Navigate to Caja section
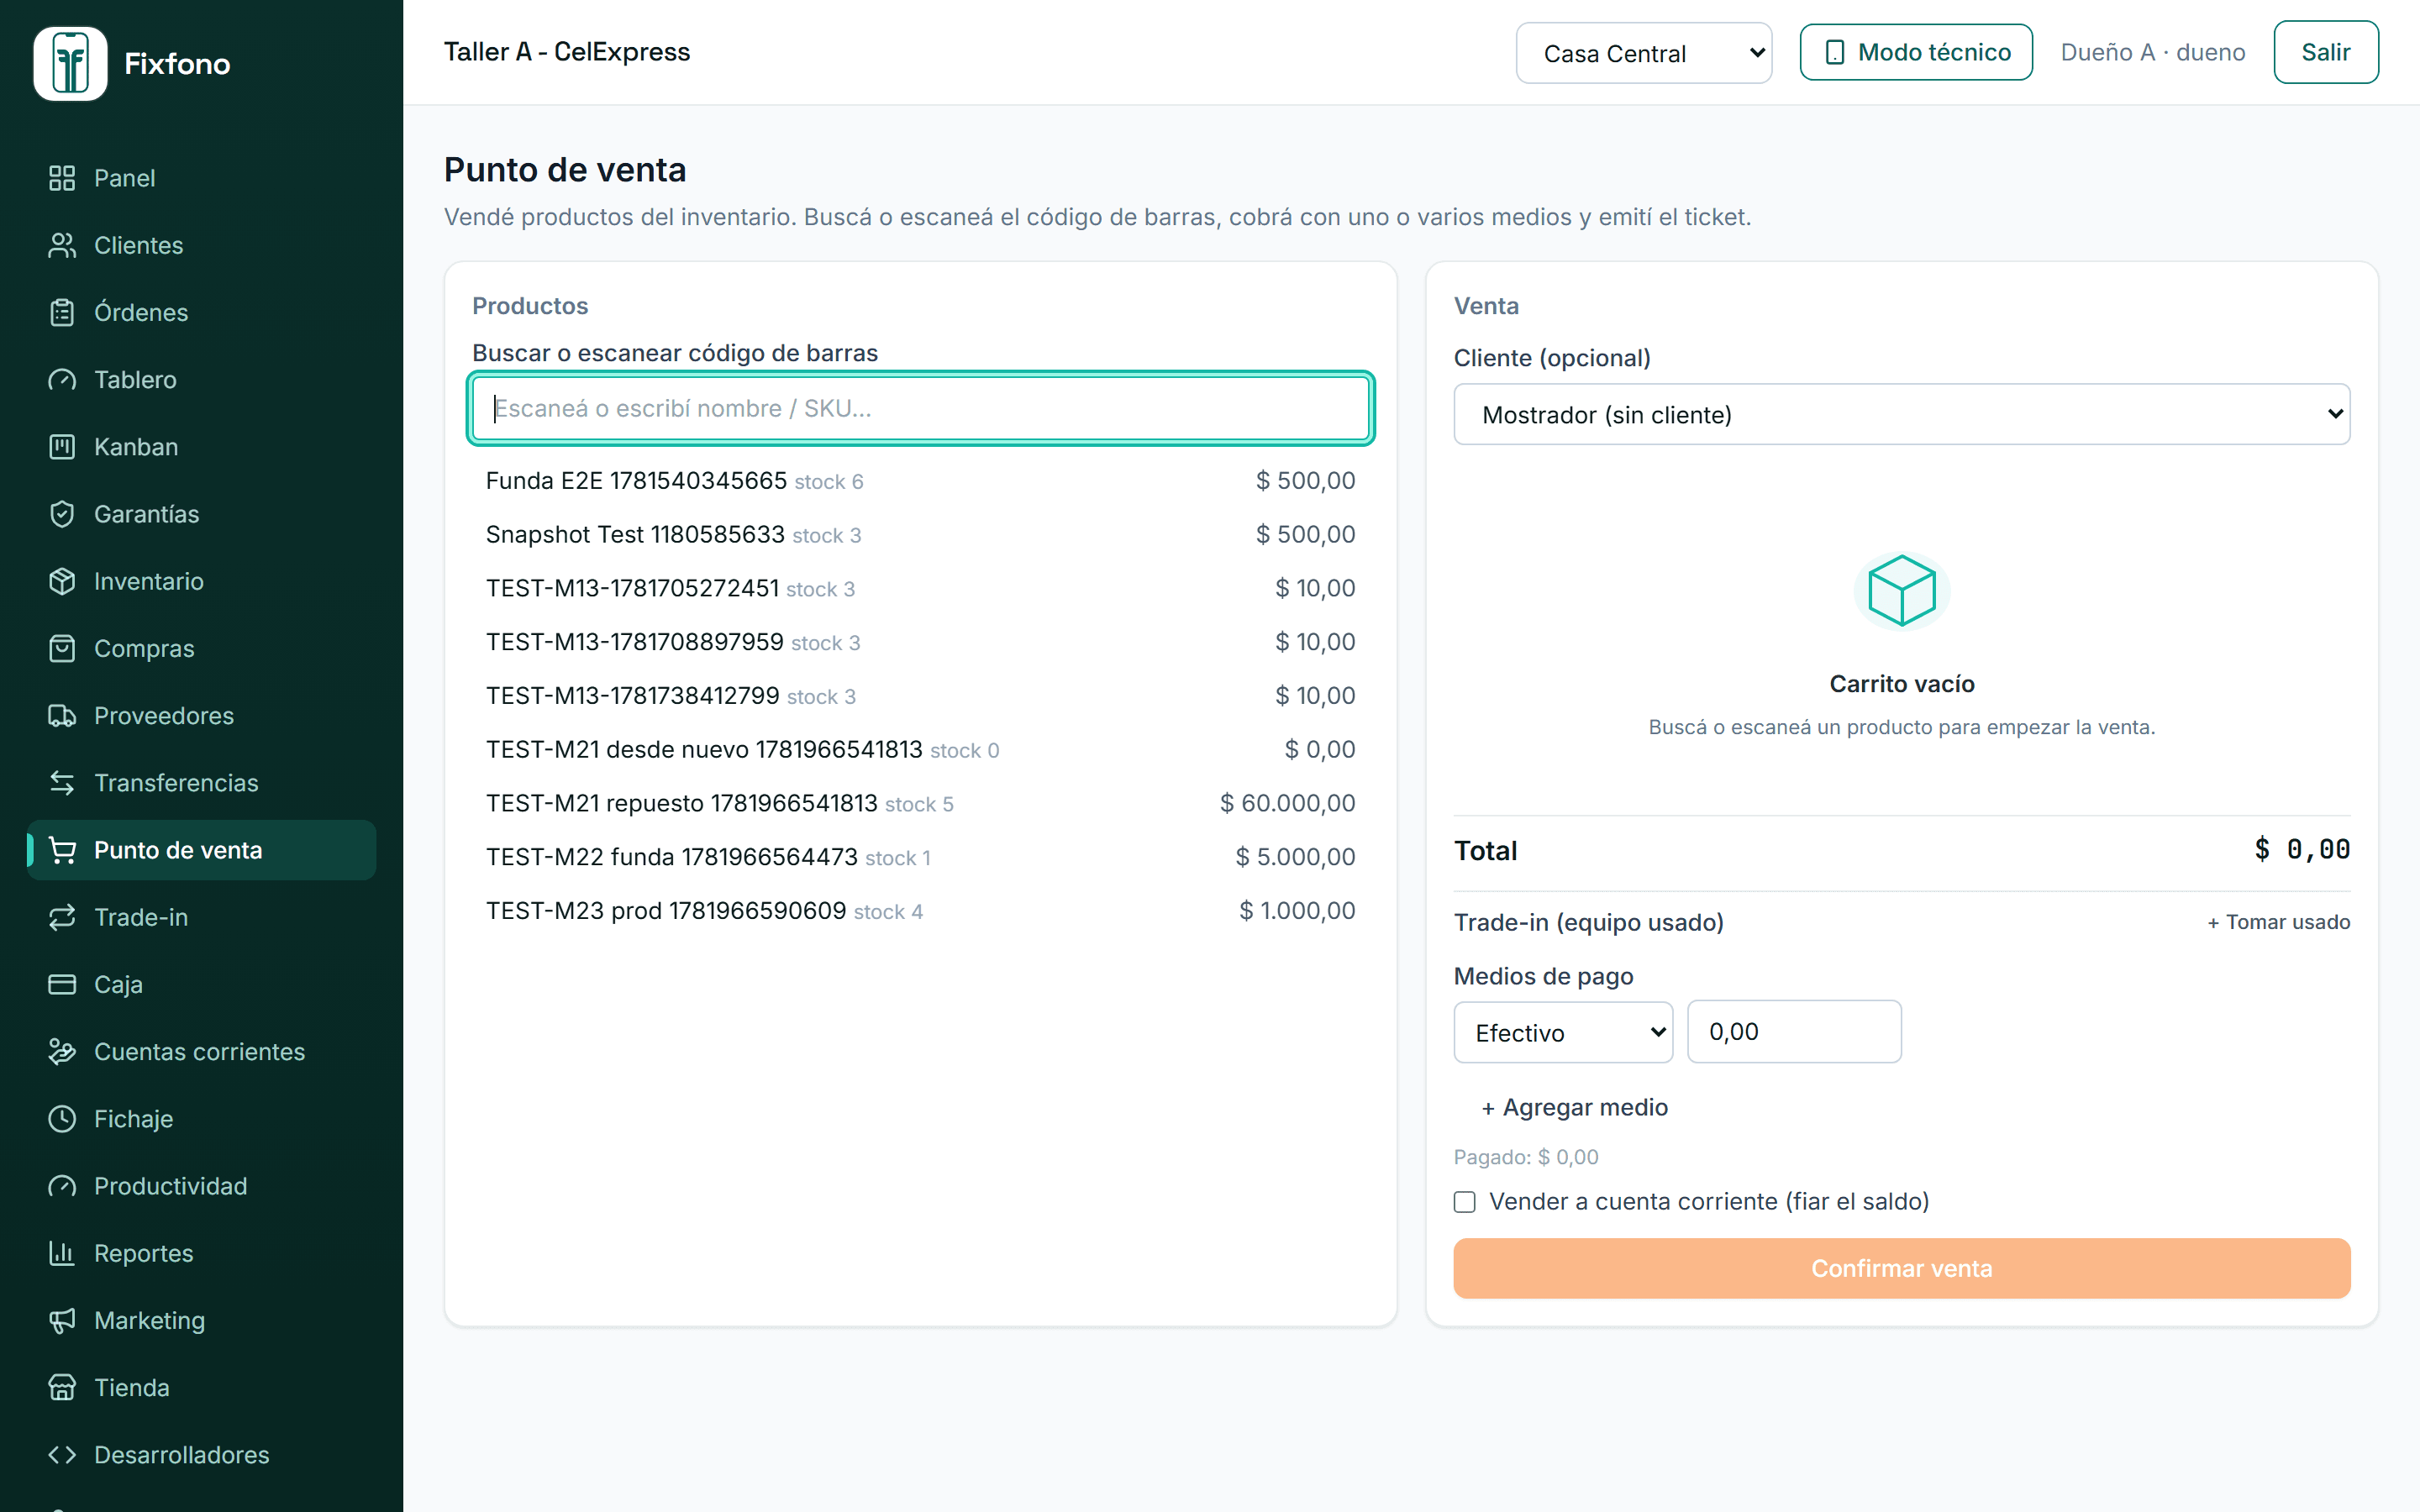 point(201,984)
